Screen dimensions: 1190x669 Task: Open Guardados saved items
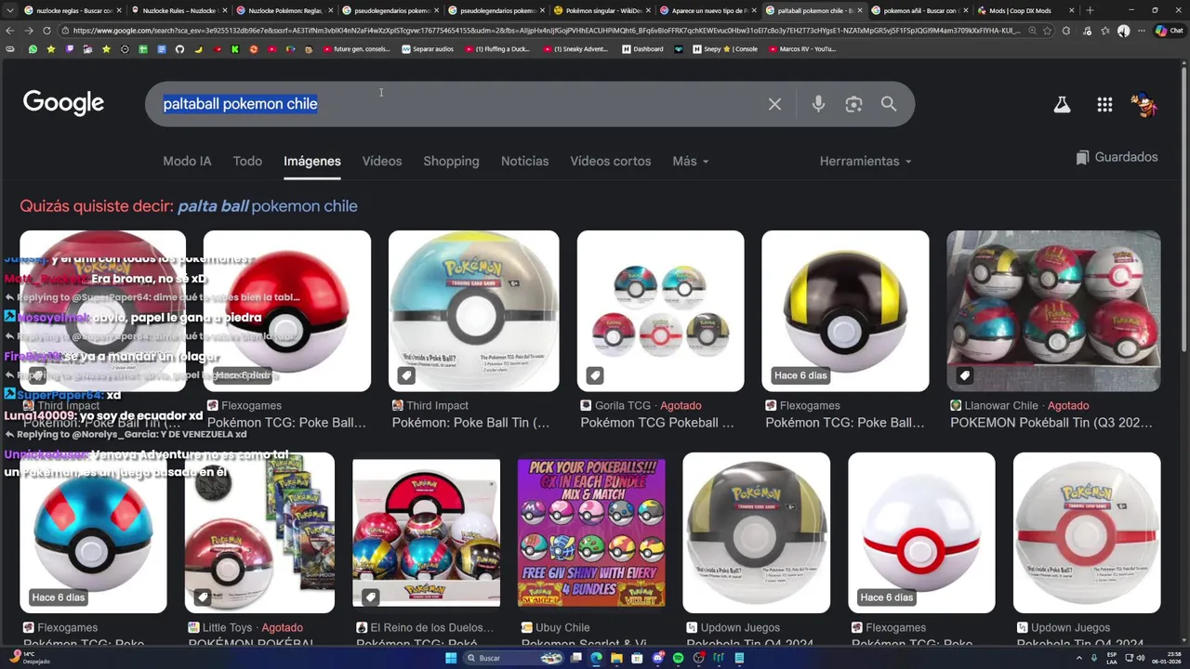point(1117,157)
